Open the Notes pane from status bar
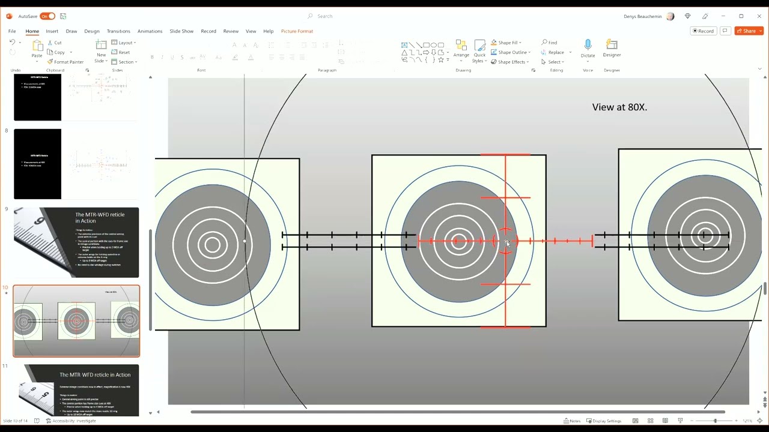769x432 pixels. tap(572, 421)
